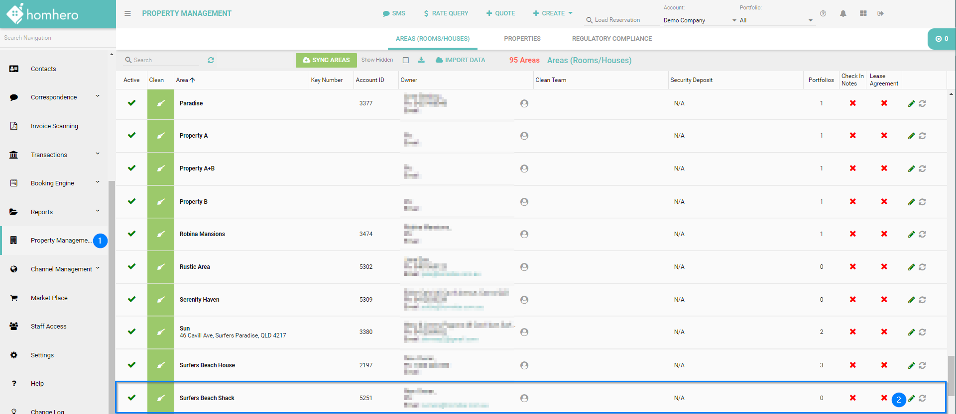Open the notifications bell
Screen dimensions: 956x414
[843, 13]
